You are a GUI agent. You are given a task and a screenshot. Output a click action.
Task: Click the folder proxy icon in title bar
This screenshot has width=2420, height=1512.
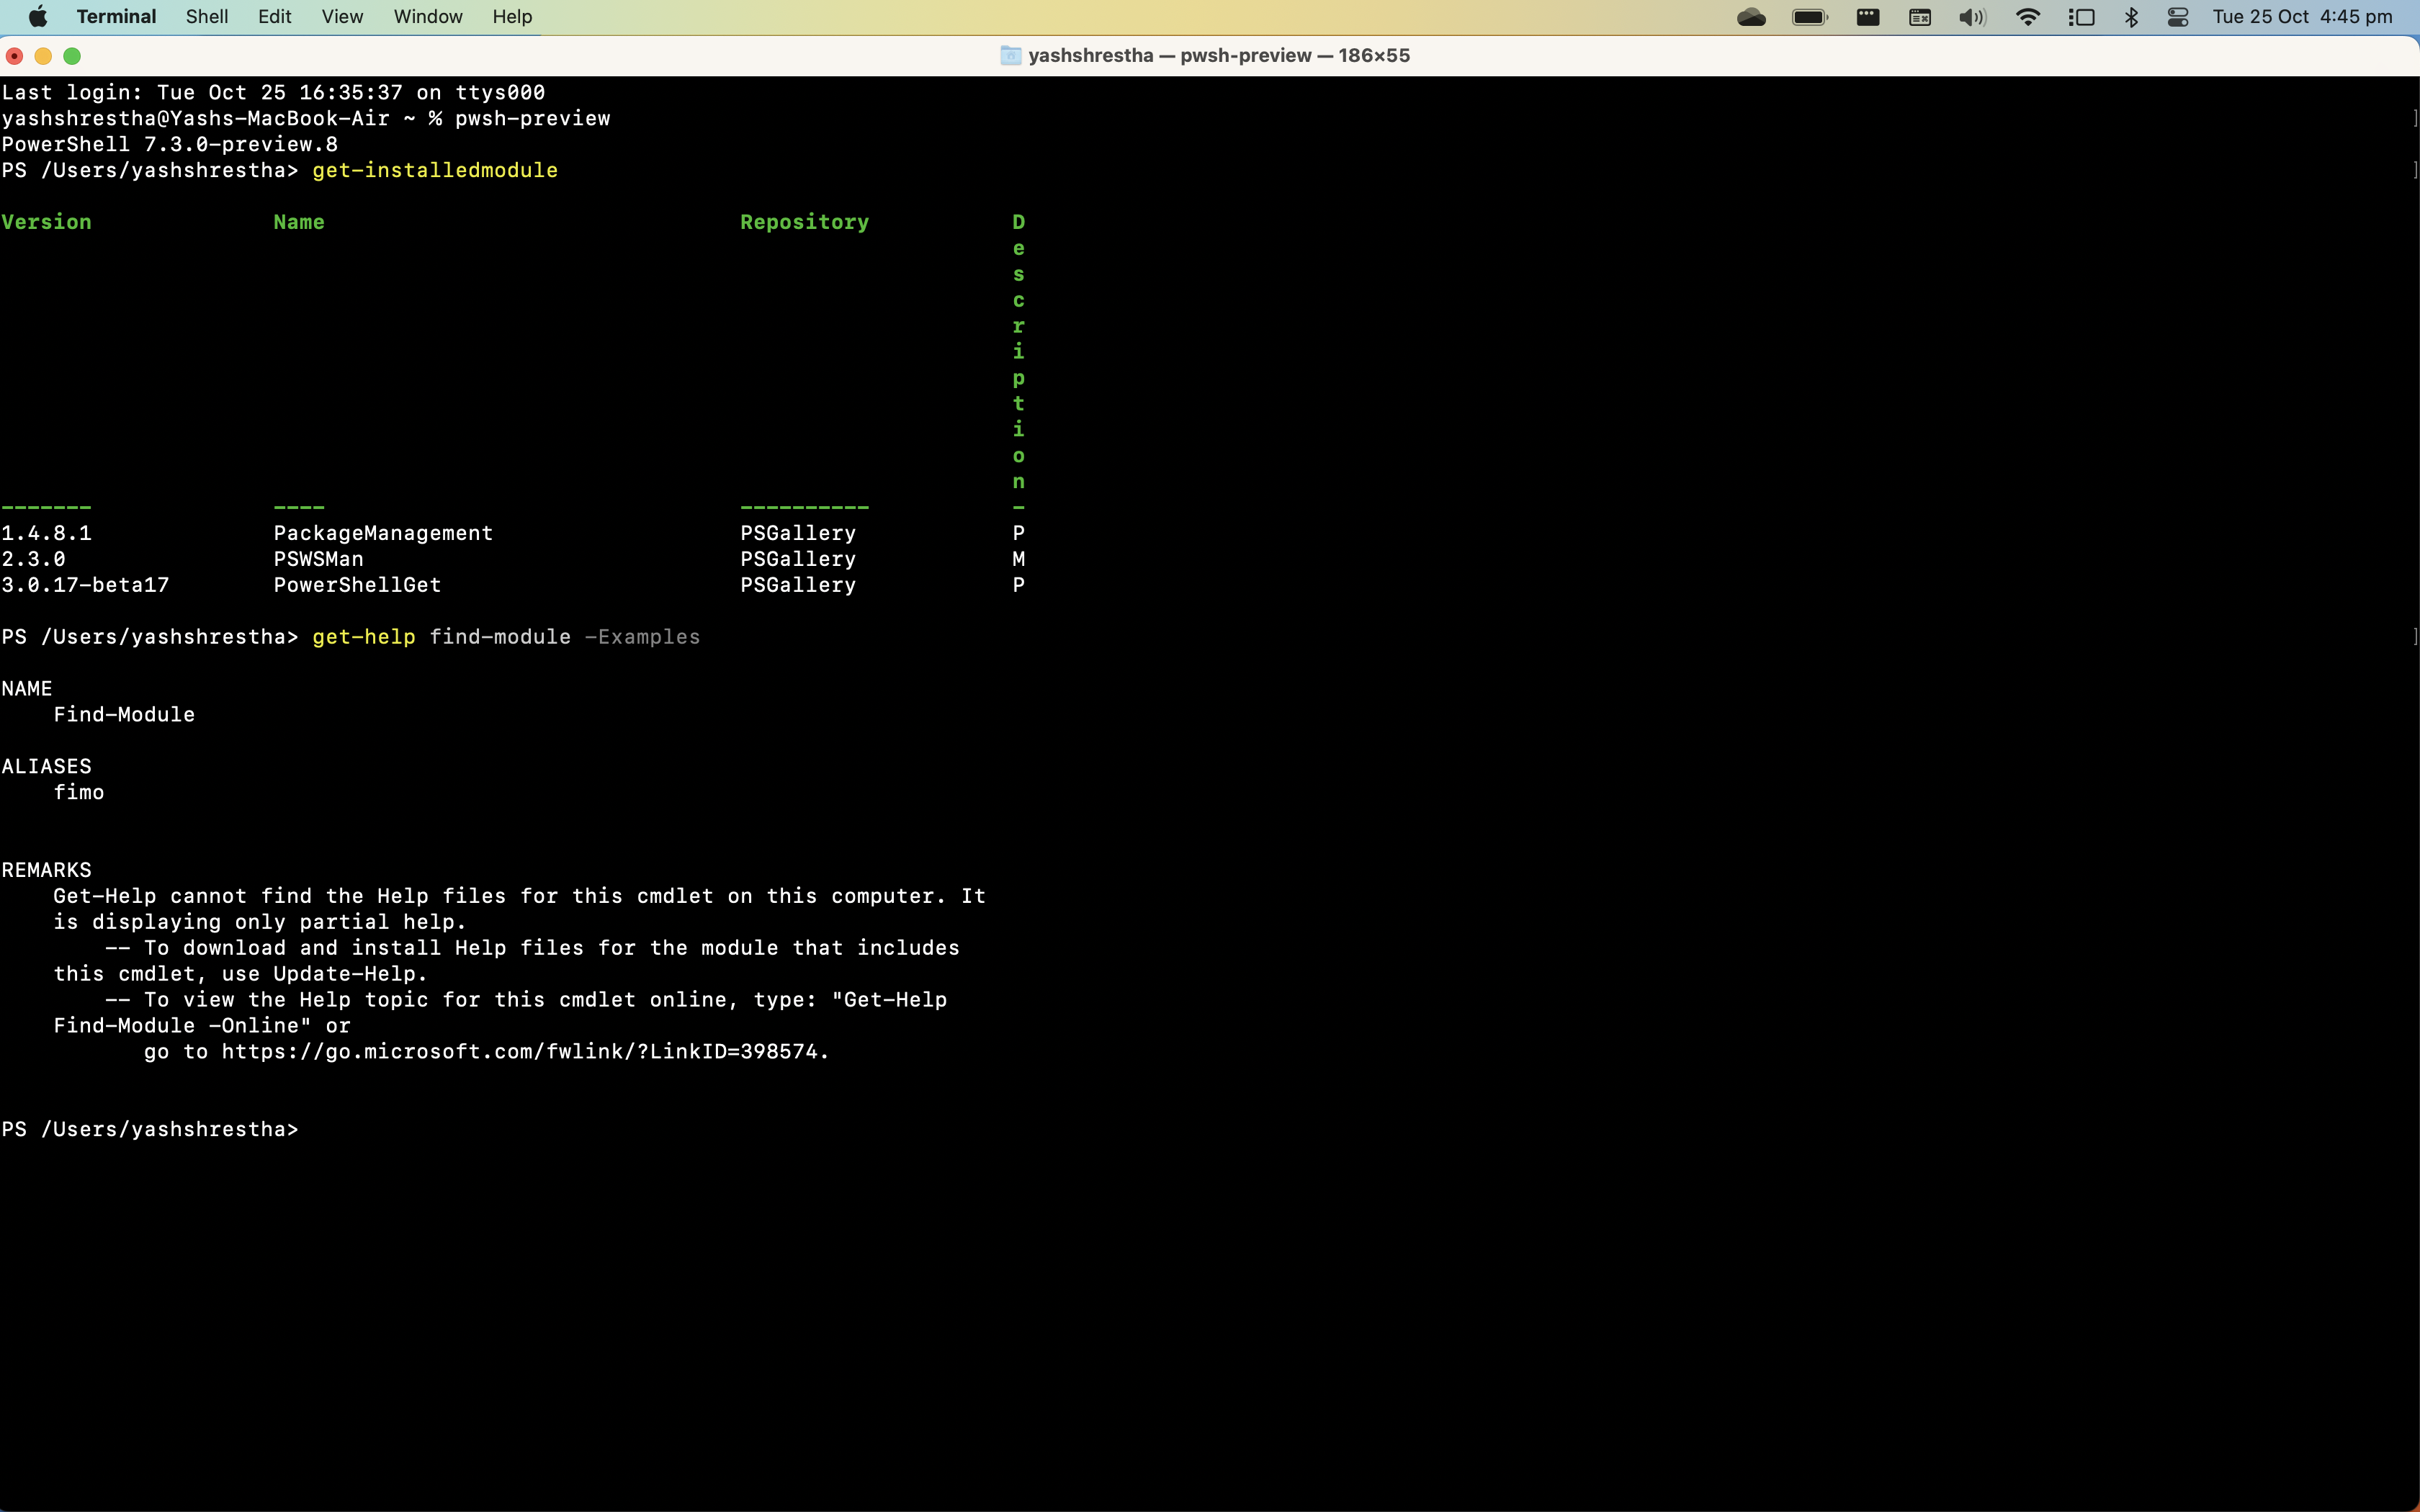[x=1011, y=56]
